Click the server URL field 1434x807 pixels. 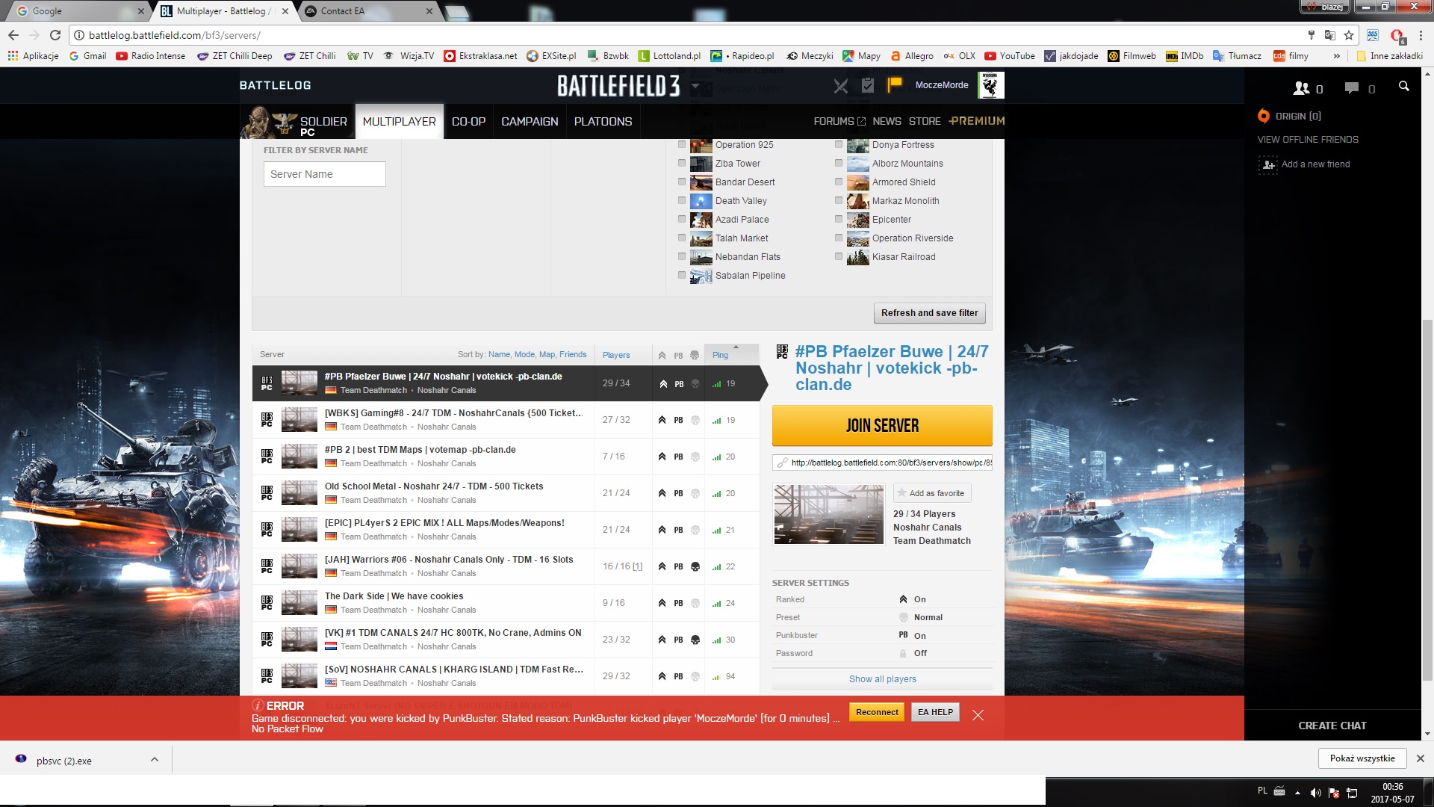click(x=882, y=463)
